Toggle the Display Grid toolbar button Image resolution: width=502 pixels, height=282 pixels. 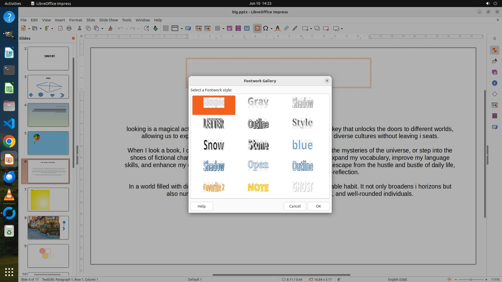click(166, 28)
